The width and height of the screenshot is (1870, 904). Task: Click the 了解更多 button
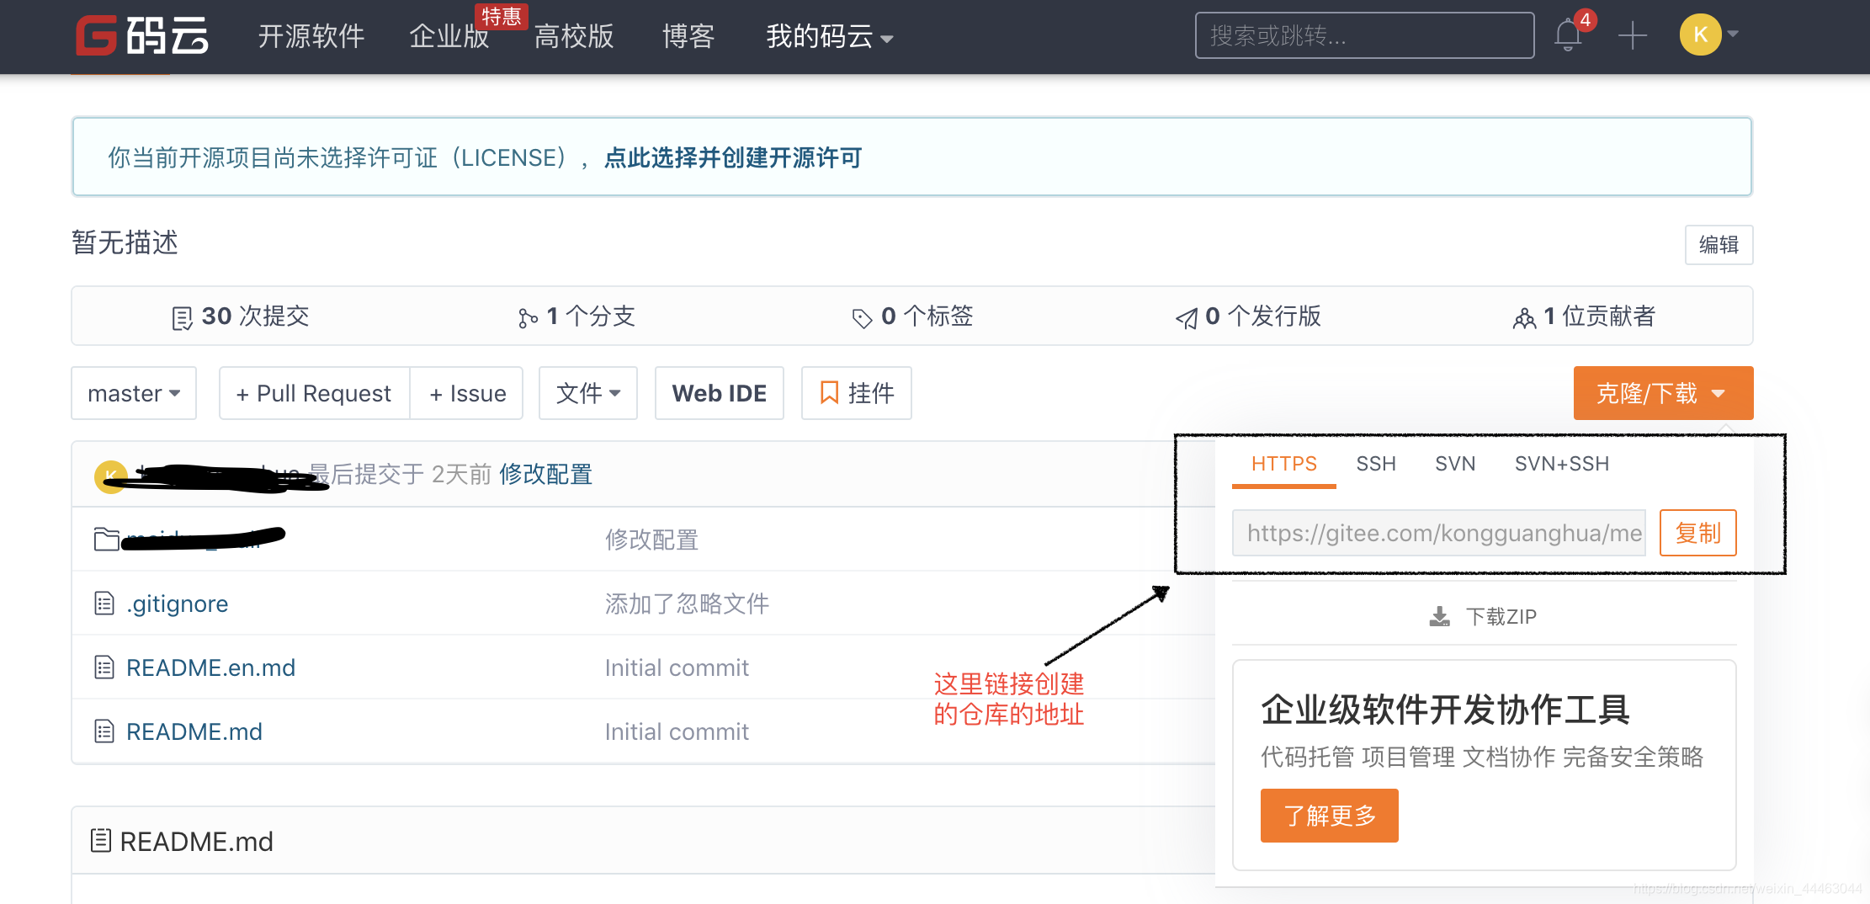[1330, 816]
